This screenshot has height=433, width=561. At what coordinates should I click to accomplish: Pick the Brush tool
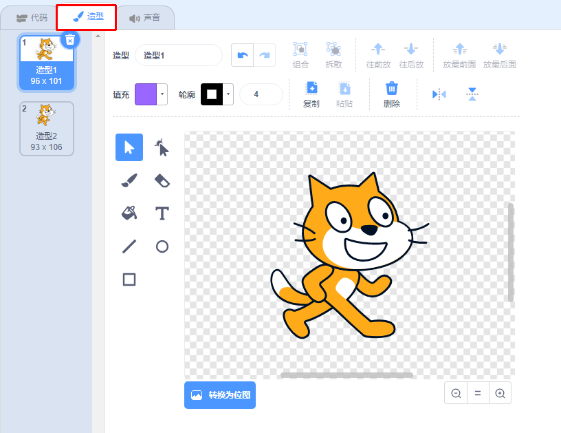129,180
